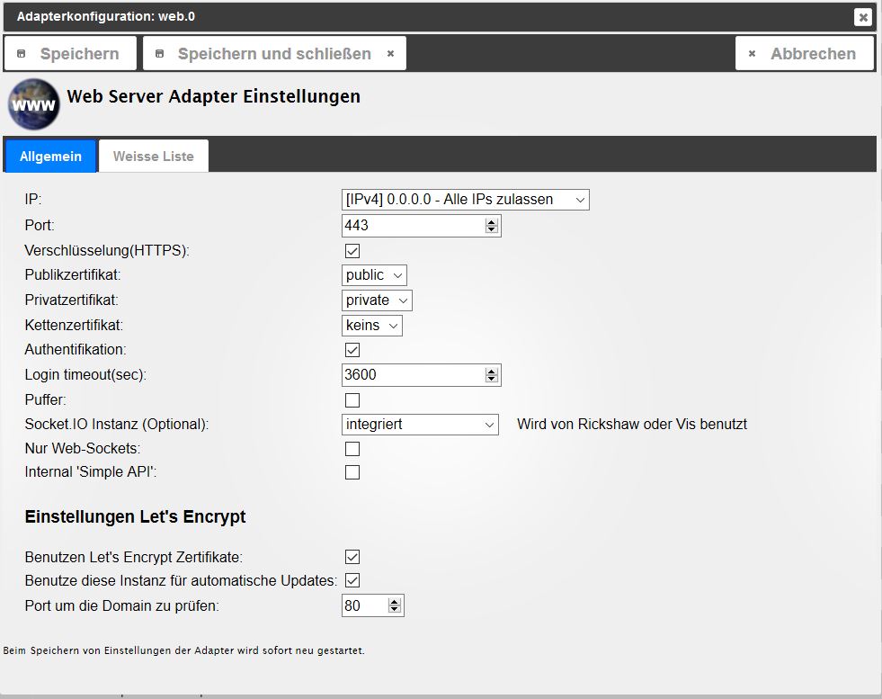Uncheck Benutze diese Instanz für automatische Updates
The width and height of the screenshot is (882, 699).
point(352,580)
